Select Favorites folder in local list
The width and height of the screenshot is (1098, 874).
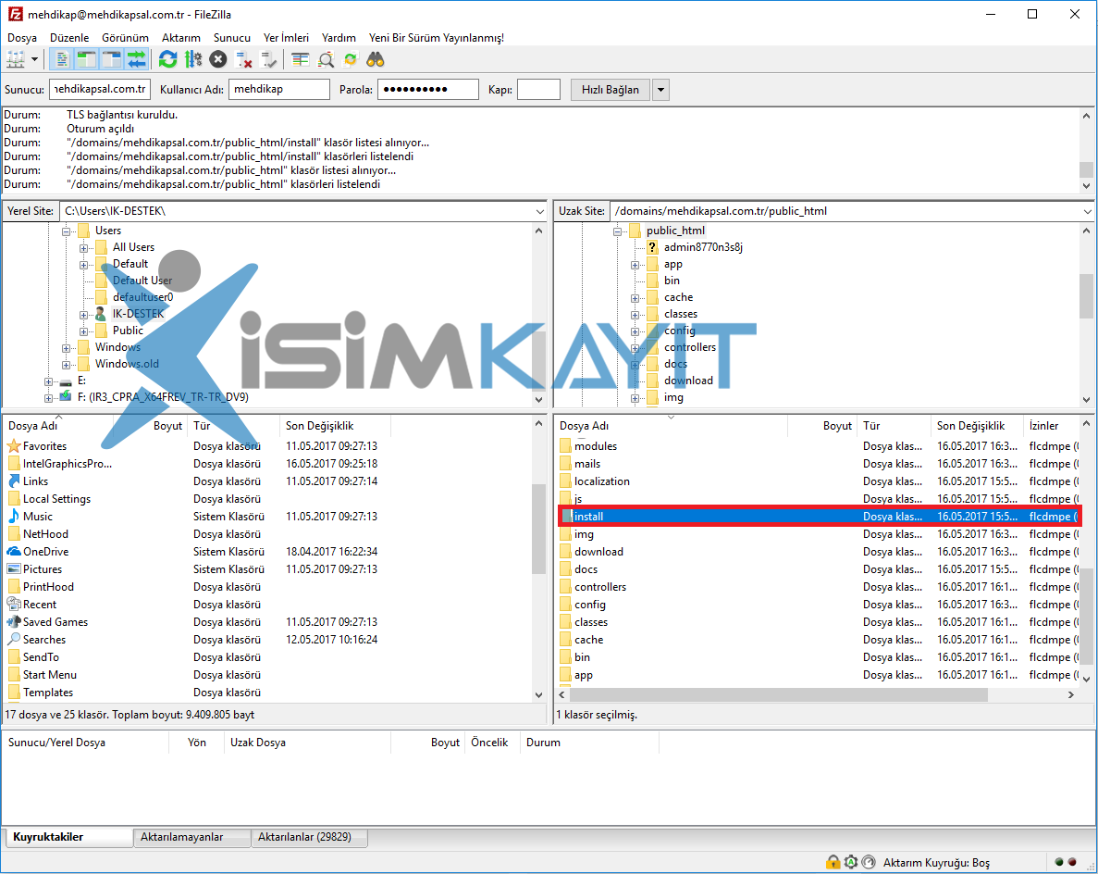coord(44,445)
